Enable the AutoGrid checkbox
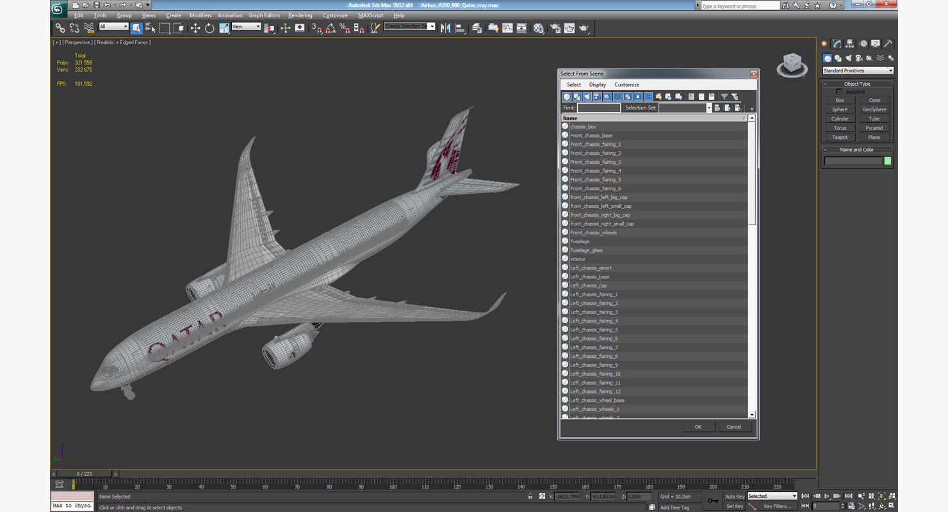This screenshot has width=948, height=512. pyautogui.click(x=839, y=92)
